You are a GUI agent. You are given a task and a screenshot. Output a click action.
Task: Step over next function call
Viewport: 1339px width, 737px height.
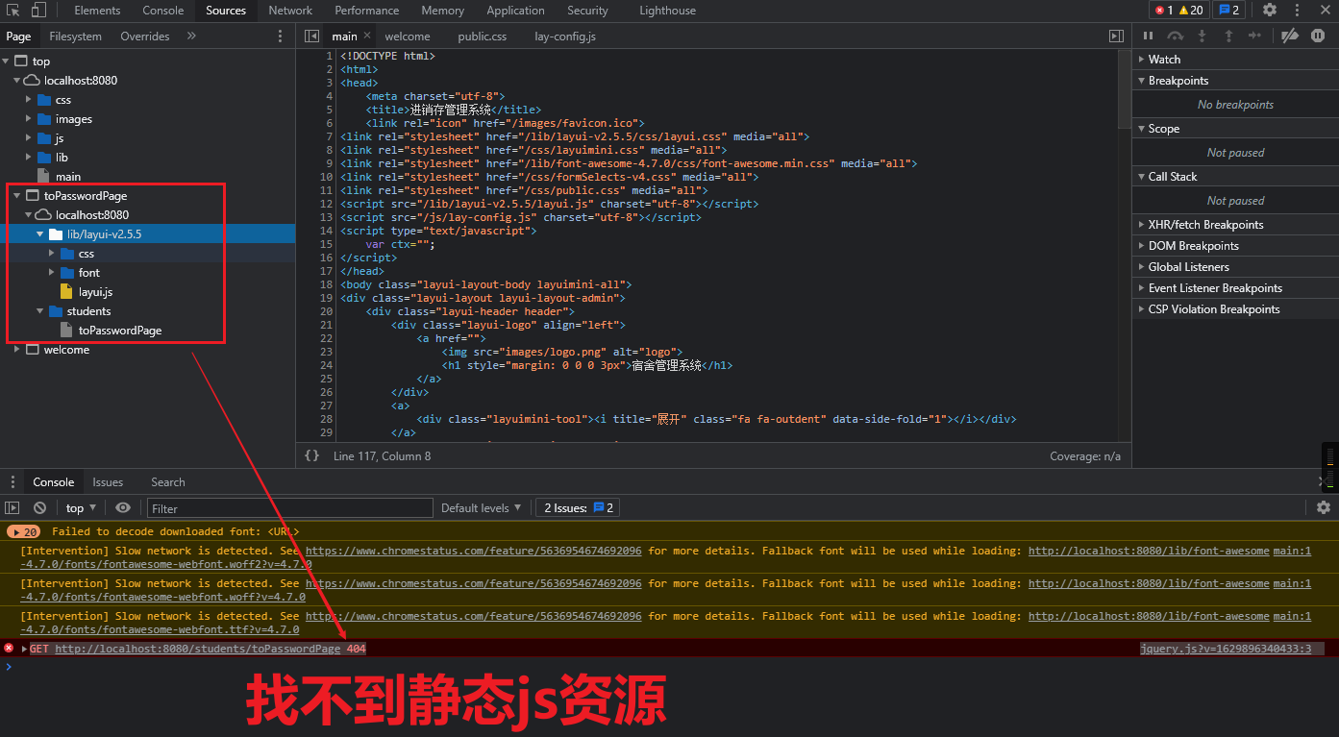pyautogui.click(x=1175, y=36)
